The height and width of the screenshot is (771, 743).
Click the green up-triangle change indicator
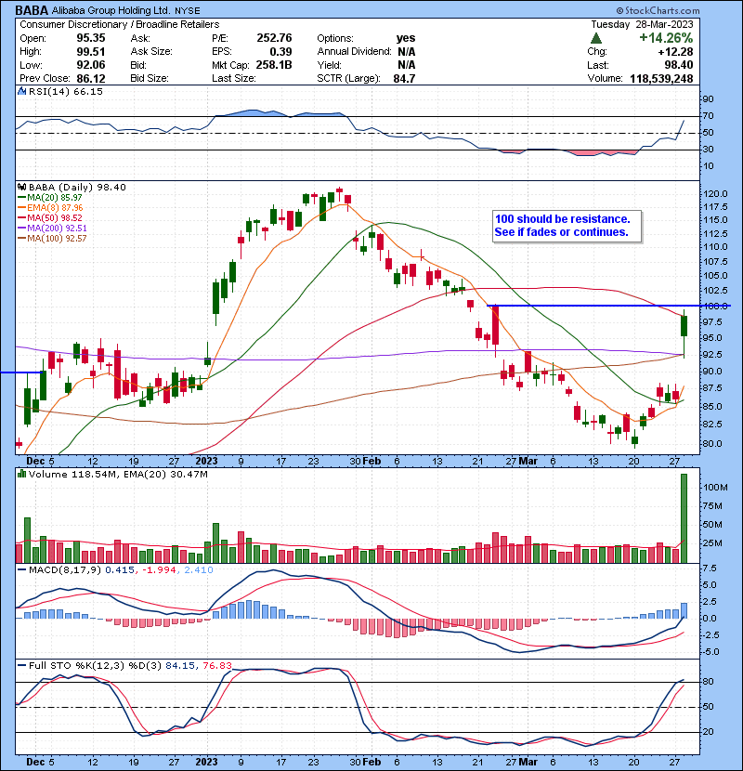(596, 38)
